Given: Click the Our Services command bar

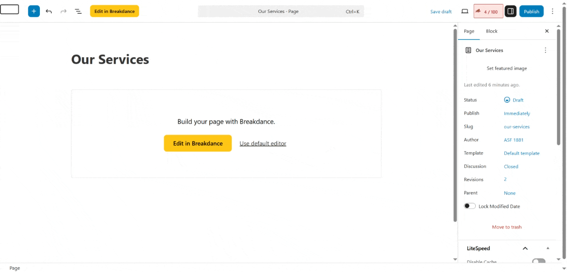Looking at the screenshot, I should click(x=280, y=12).
